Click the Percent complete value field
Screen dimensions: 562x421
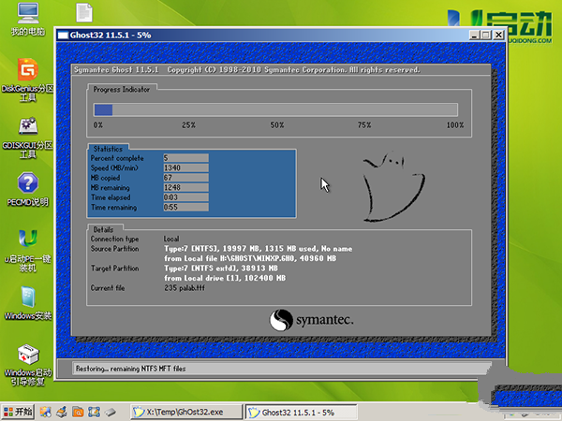(185, 158)
